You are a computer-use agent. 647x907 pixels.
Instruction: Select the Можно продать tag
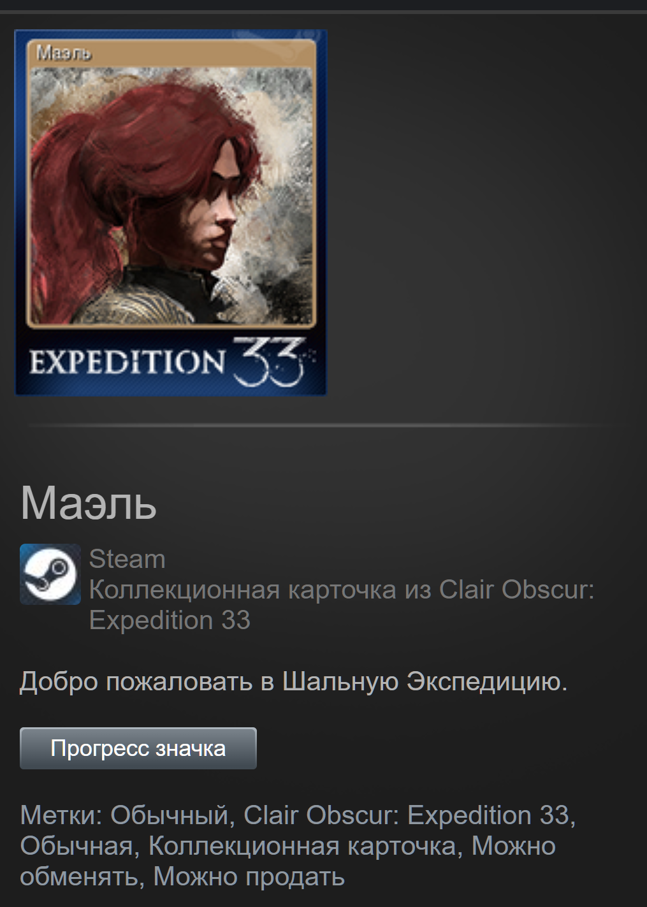[x=249, y=876]
